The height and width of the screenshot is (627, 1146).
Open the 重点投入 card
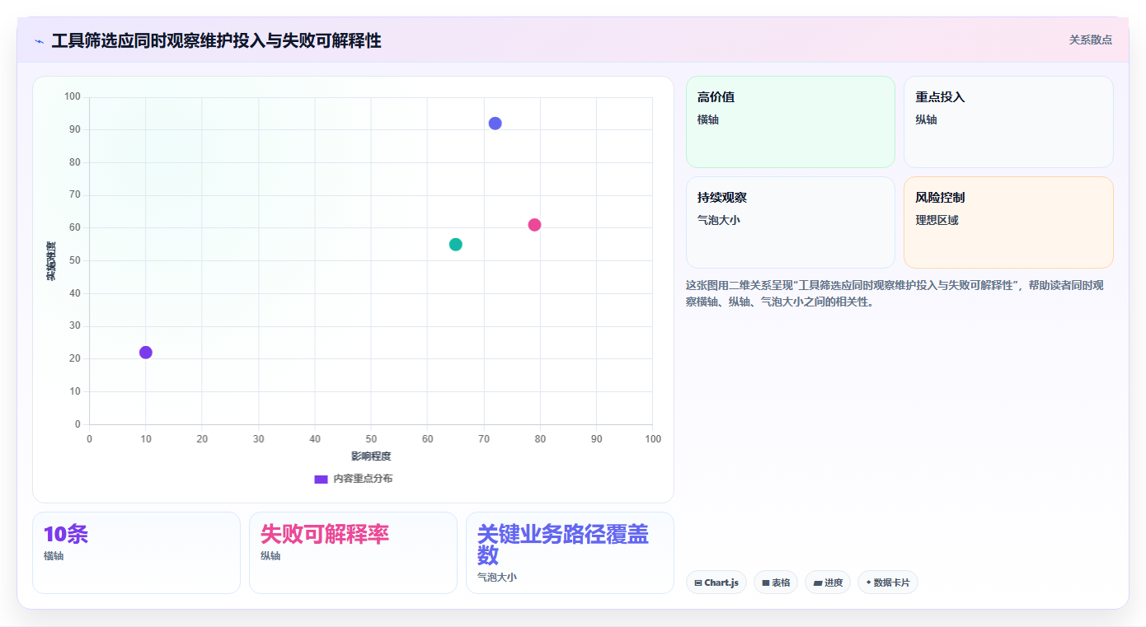1008,122
